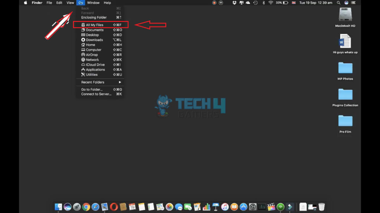Open Safari from the Dock
Viewport: 380px width, 213px height.
click(95, 207)
